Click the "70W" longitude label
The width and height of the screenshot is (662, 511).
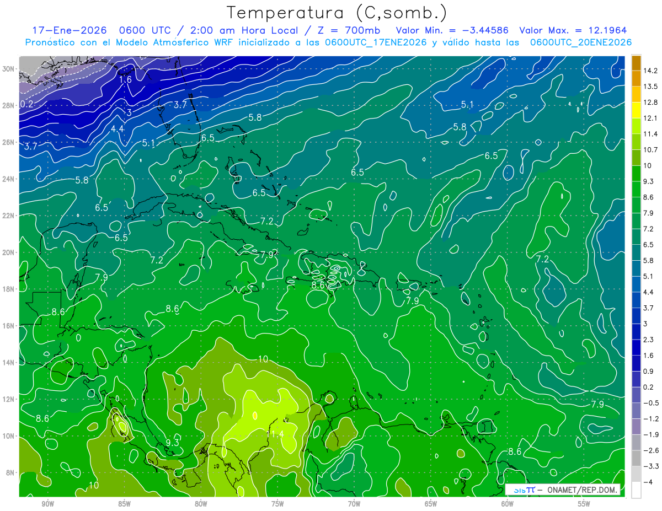(x=354, y=504)
